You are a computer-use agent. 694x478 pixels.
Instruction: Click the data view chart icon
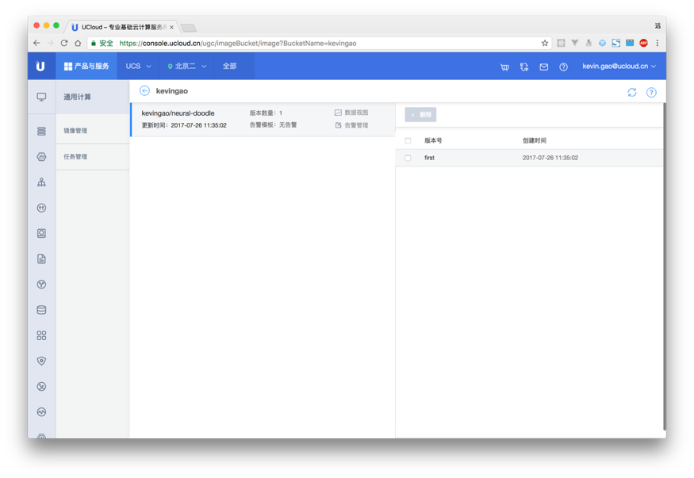click(338, 113)
